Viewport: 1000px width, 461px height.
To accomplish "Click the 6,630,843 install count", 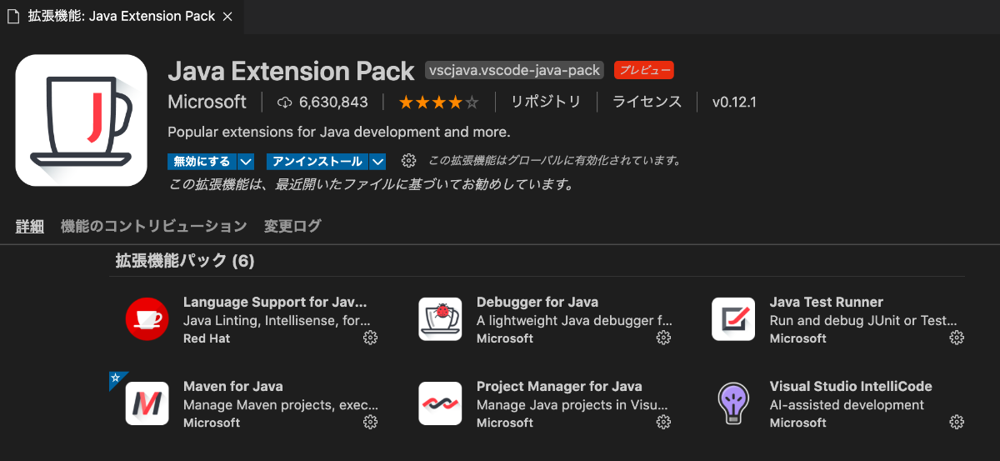I will (x=333, y=103).
